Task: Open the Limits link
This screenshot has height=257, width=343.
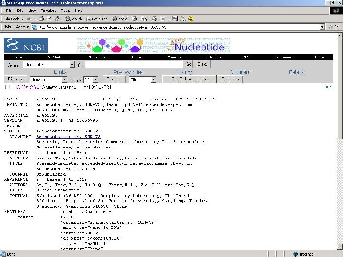Action: pos(60,72)
